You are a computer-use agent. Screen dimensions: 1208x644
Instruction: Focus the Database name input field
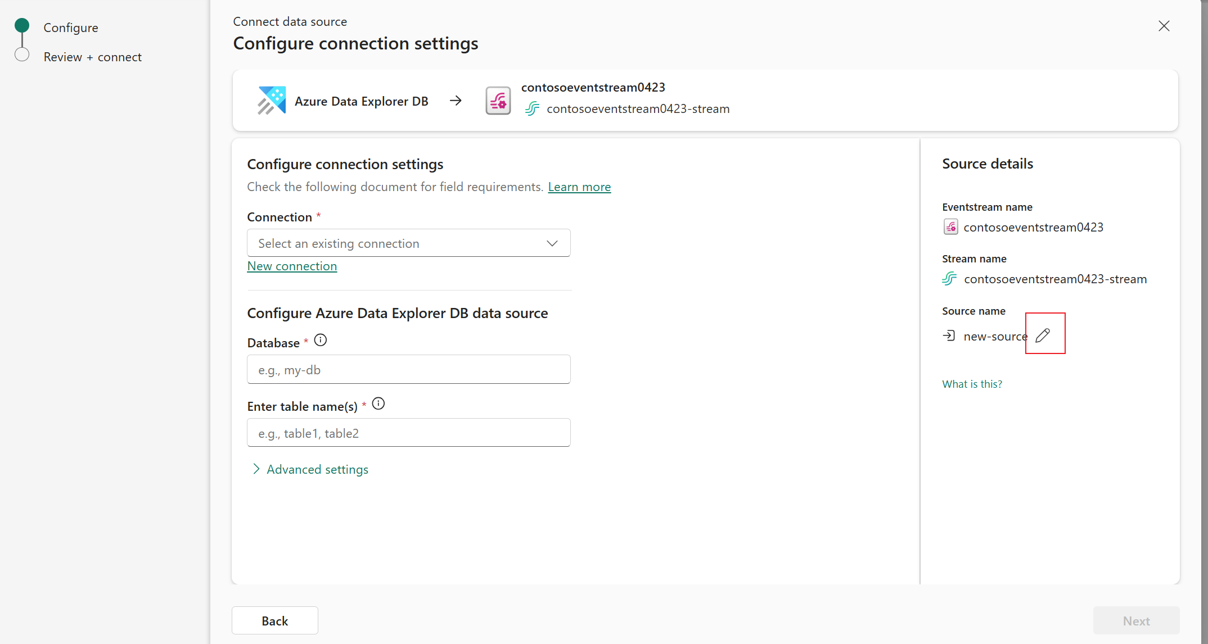408,370
